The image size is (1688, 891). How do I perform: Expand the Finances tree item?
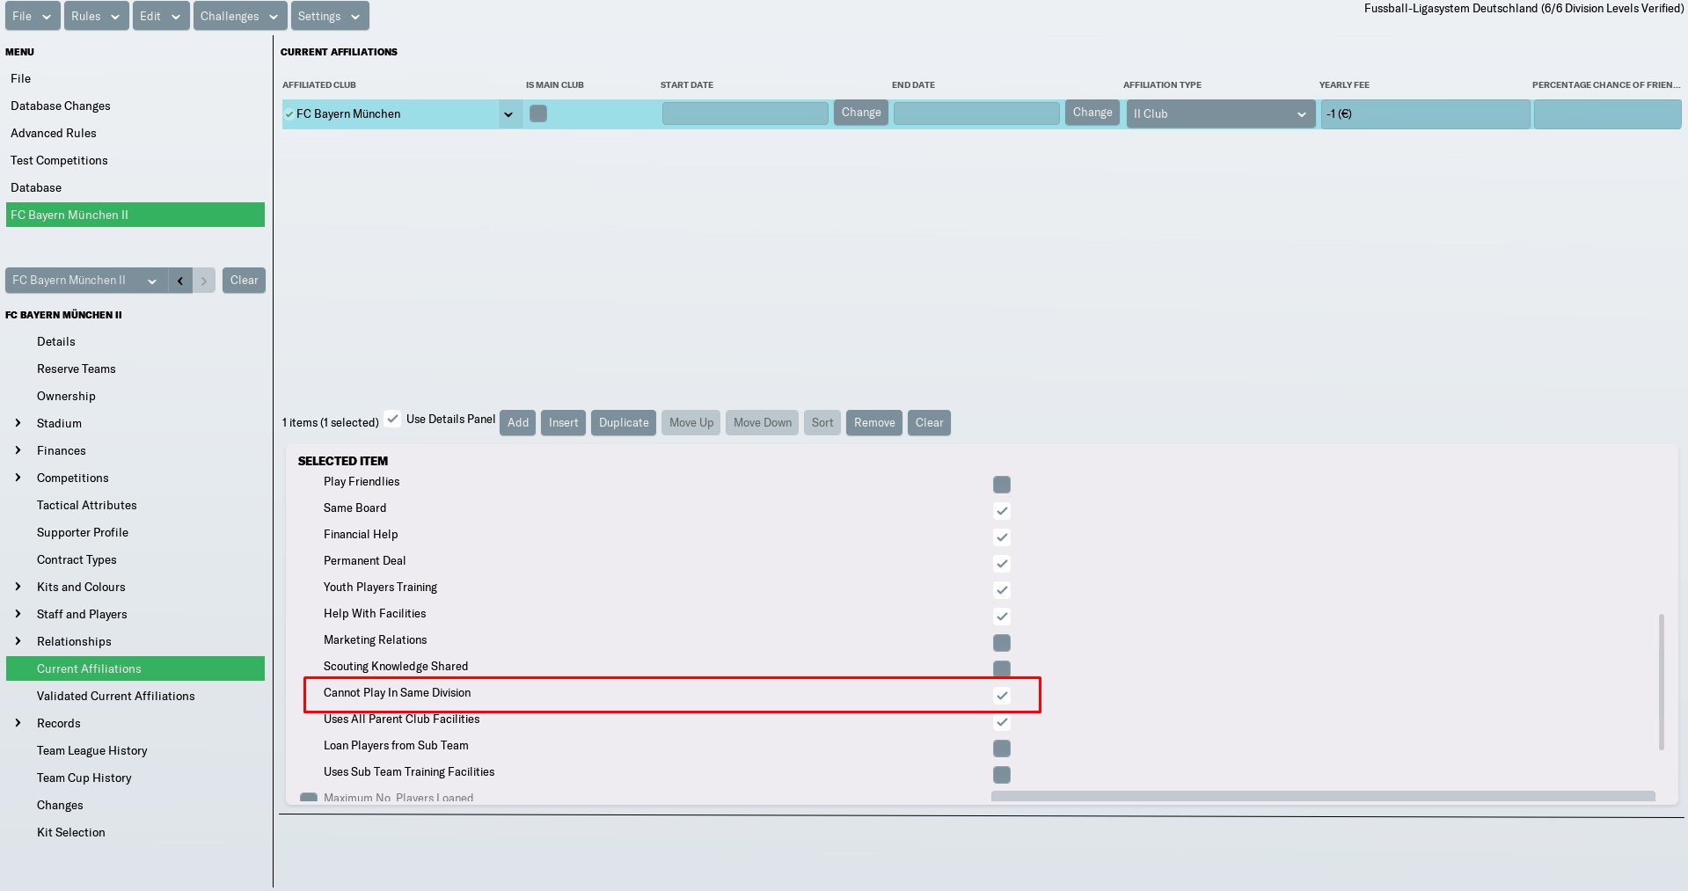point(18,450)
